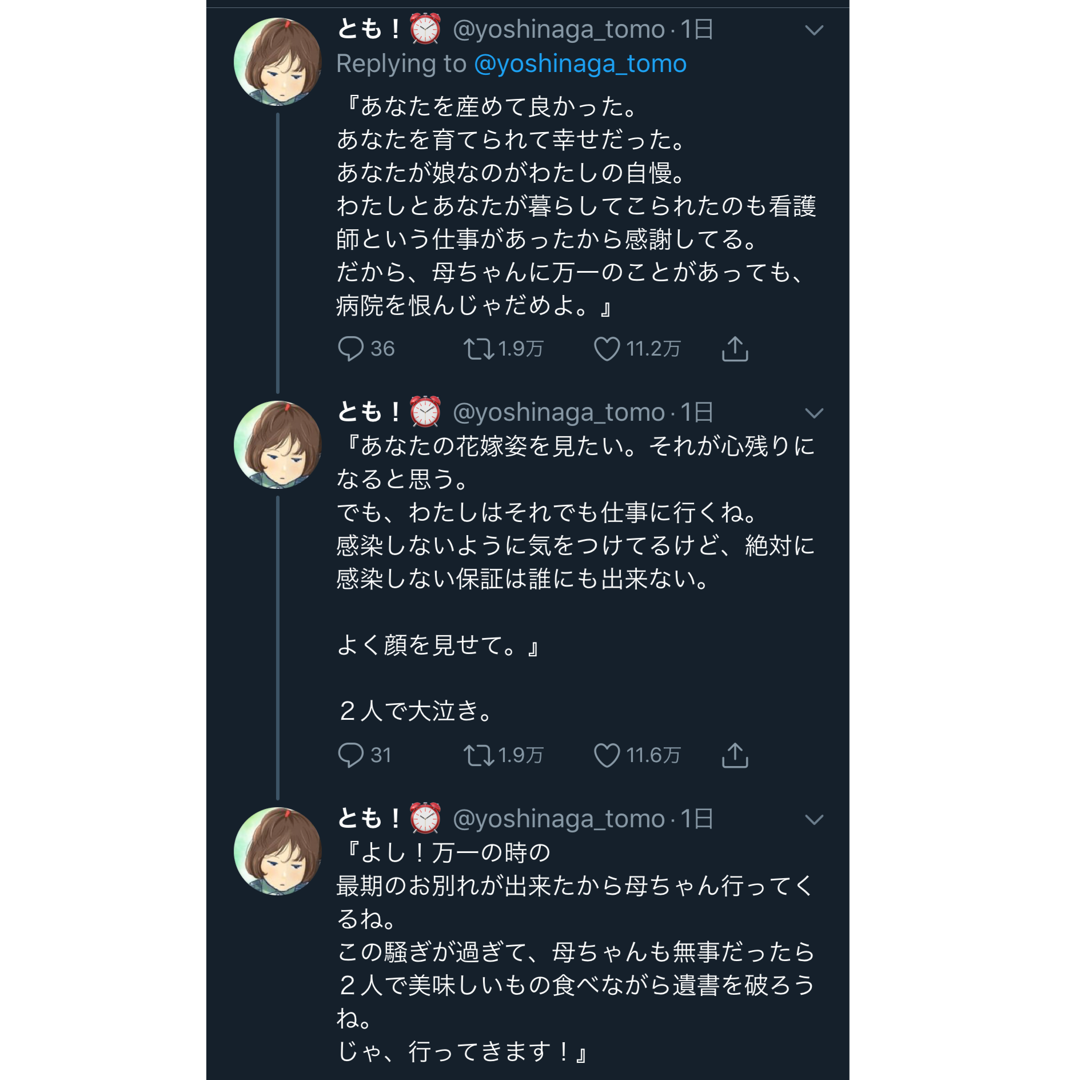The width and height of the screenshot is (1080, 1080).
Task: Reply to the tweet with 36 replies
Action: [x=350, y=349]
